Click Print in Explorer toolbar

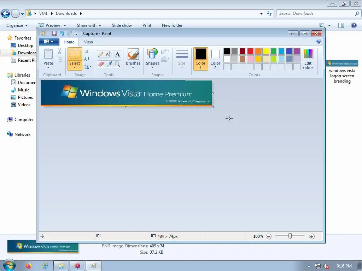(x=147, y=25)
